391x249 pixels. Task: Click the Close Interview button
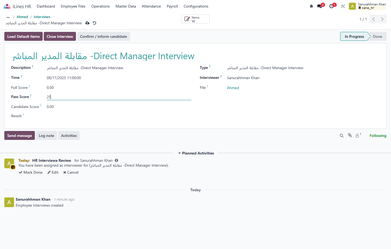click(60, 36)
